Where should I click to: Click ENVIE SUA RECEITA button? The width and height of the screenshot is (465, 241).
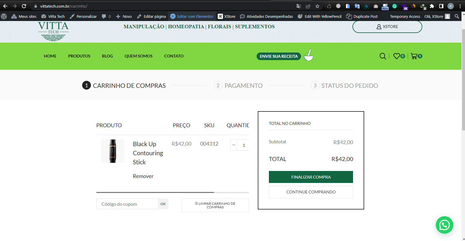pyautogui.click(x=279, y=56)
